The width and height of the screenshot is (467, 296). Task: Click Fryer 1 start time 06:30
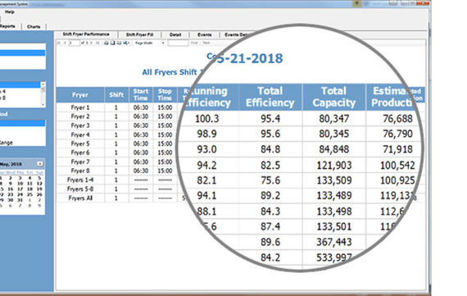coord(141,107)
